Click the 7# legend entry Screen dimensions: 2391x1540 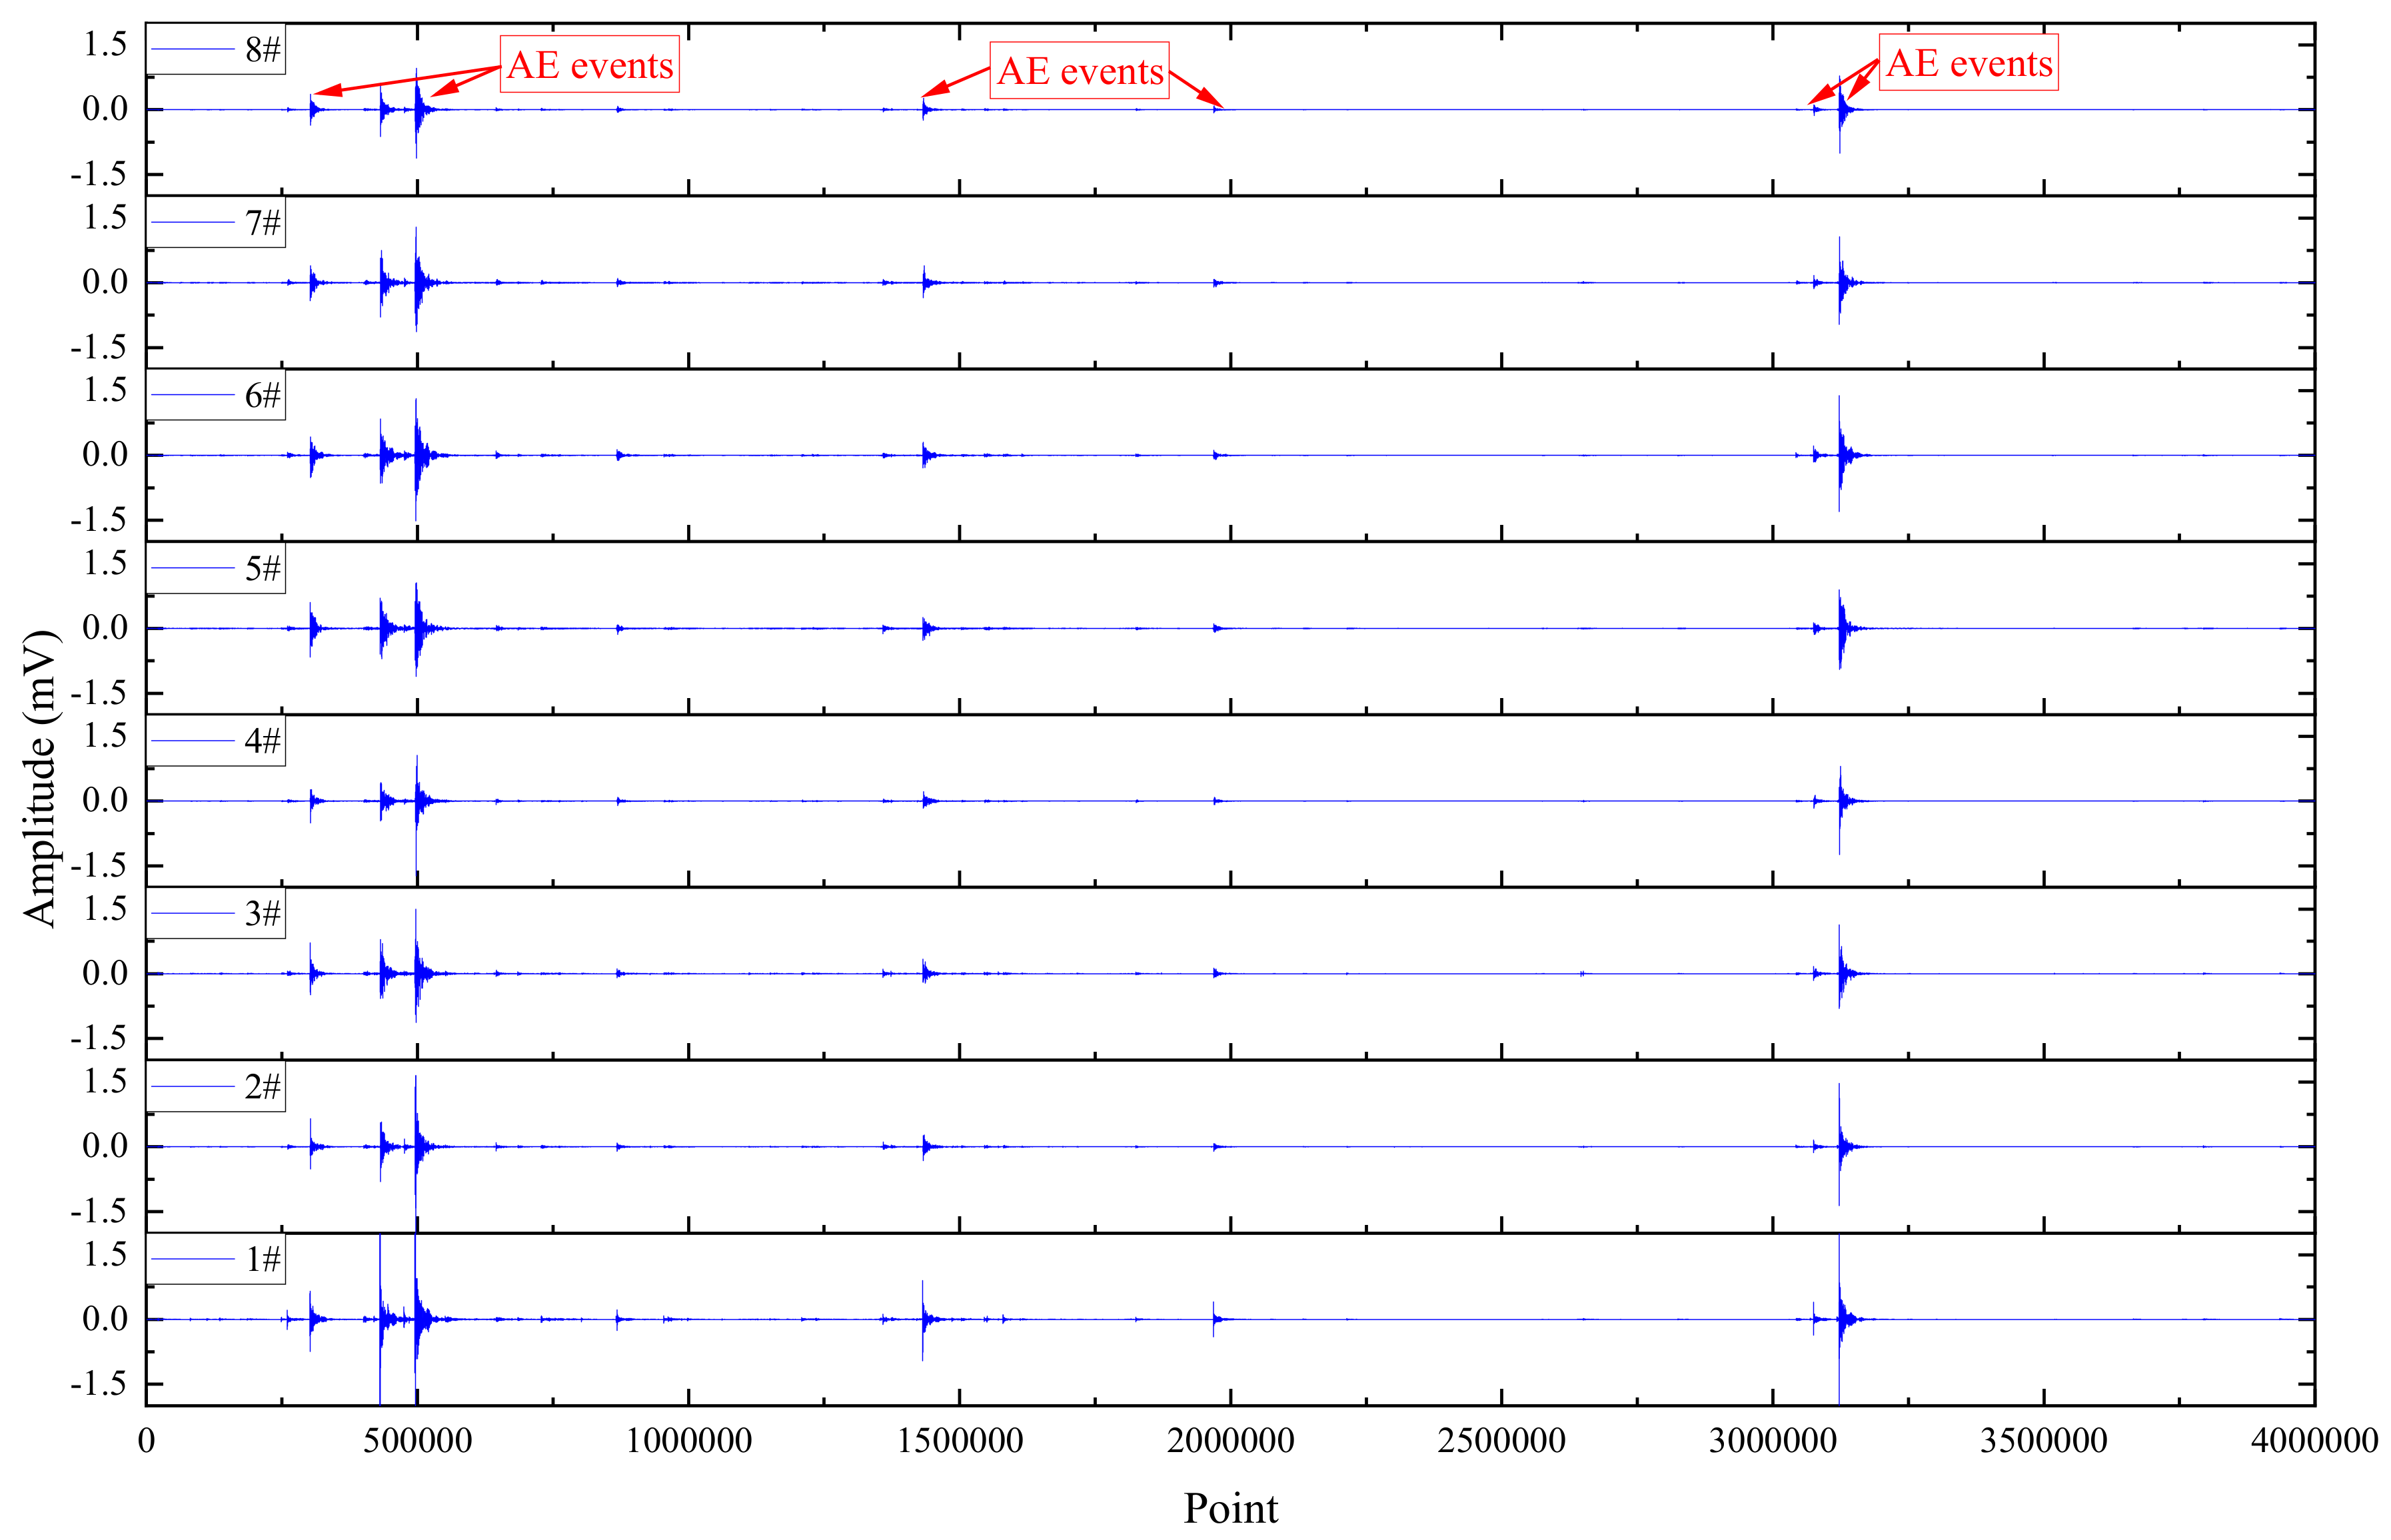216,222
